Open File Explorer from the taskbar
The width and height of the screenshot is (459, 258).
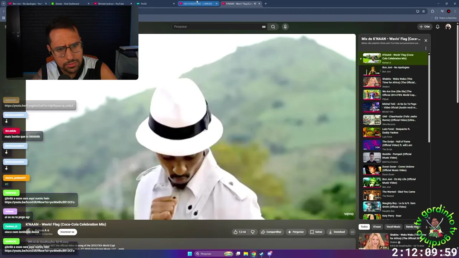[246, 254]
